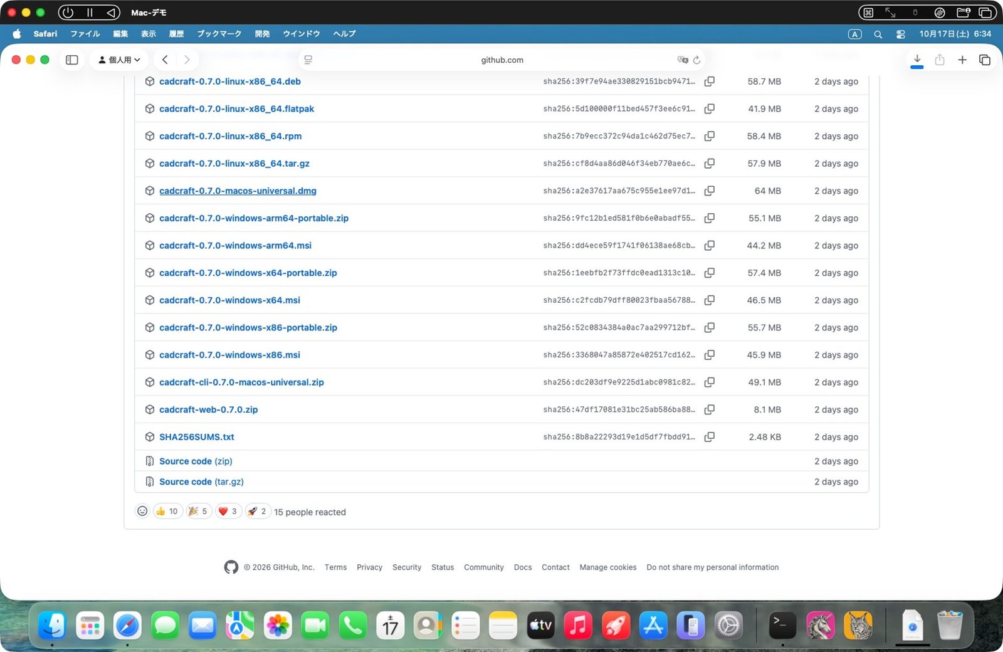Launch System Settings from the Dock

click(728, 625)
